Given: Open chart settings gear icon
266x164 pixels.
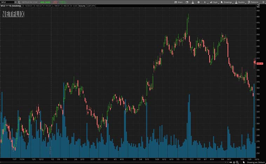Looking at the screenshot, I should (x=199, y=2).
